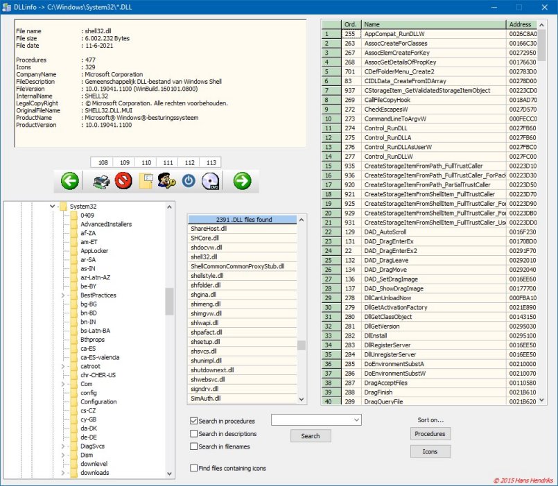Click the folder icon beside de-DE
Image resolution: width=558 pixels, height=486 pixels.
coord(74,437)
